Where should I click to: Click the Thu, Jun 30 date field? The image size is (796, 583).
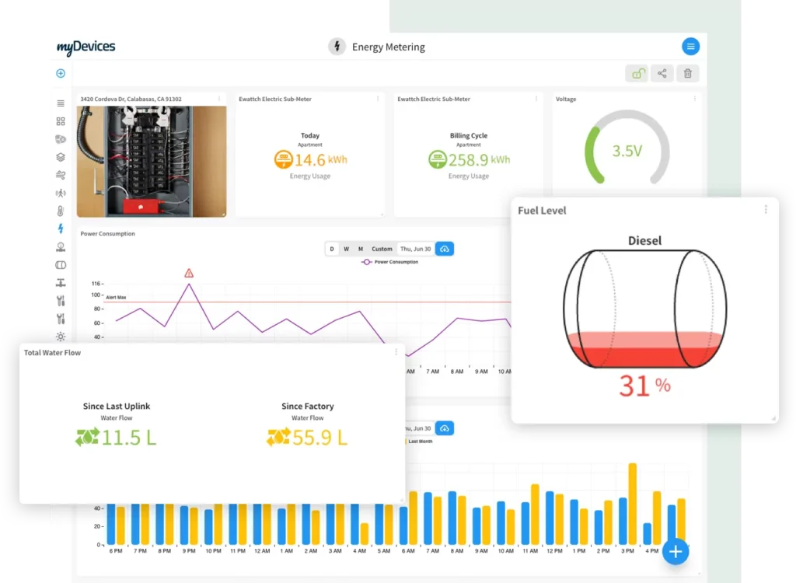coord(416,249)
